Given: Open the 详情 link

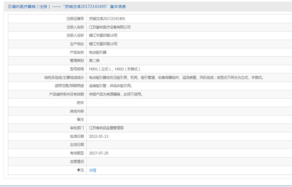Looking at the screenshot, I should [93, 170].
